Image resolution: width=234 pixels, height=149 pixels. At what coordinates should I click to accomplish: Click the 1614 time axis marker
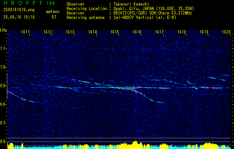point(93,32)
